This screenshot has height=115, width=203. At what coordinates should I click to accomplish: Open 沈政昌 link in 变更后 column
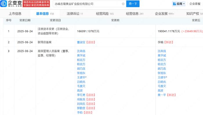(162, 51)
